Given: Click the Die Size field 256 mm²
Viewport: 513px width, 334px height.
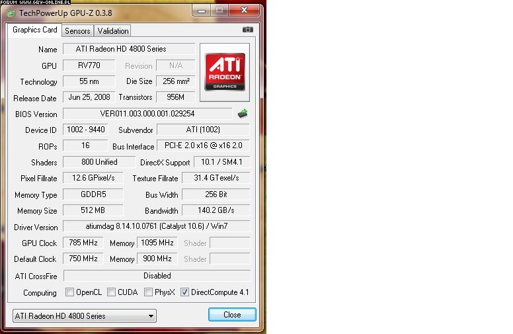Looking at the screenshot, I should coord(176,81).
